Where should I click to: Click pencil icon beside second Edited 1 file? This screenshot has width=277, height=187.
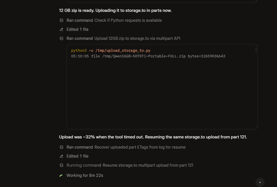61,156
